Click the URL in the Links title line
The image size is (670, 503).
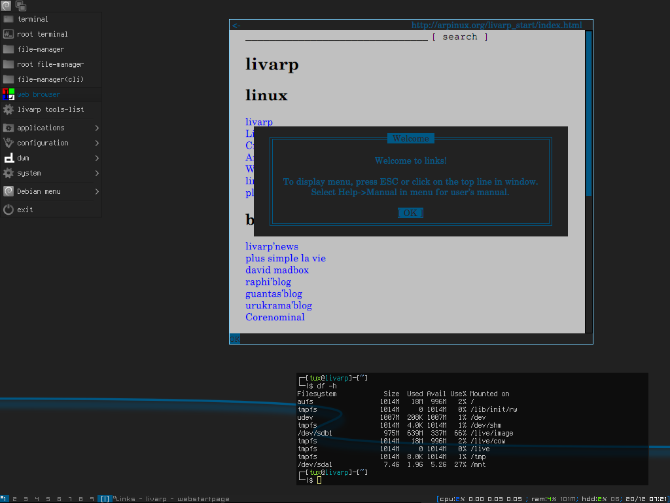(x=497, y=26)
